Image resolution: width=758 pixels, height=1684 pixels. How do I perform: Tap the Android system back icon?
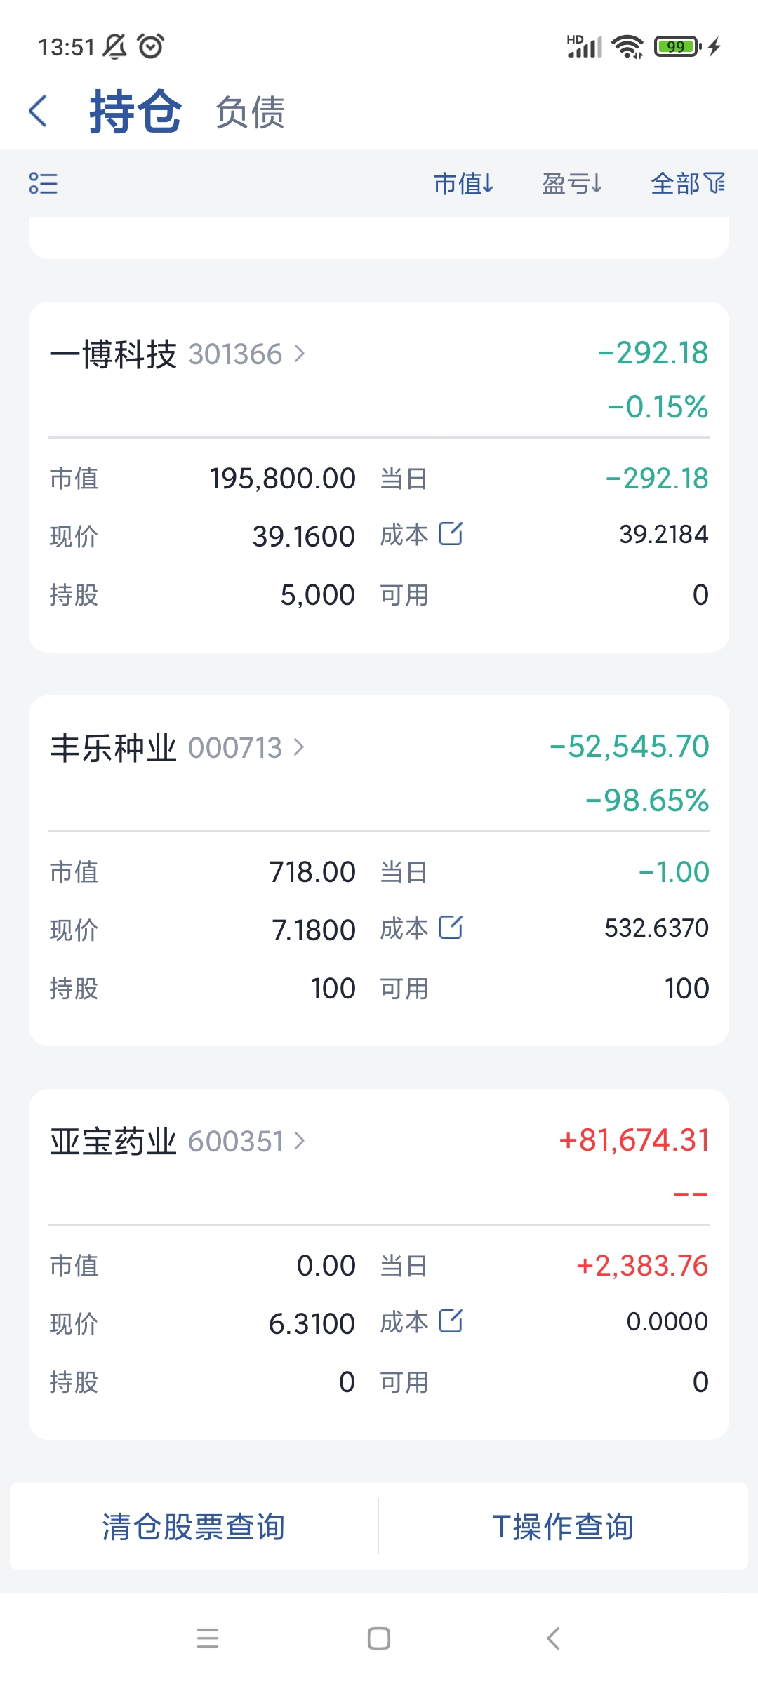tap(553, 1638)
